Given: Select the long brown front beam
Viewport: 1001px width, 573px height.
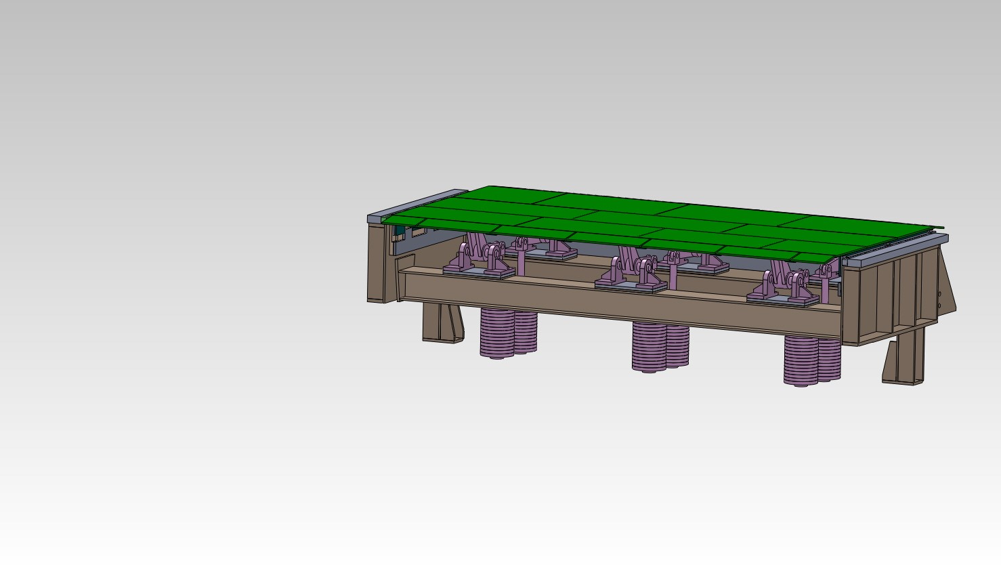Looking at the screenshot, I should [610, 301].
